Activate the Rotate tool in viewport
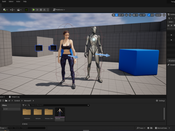The image size is (175, 131). click(120, 15)
